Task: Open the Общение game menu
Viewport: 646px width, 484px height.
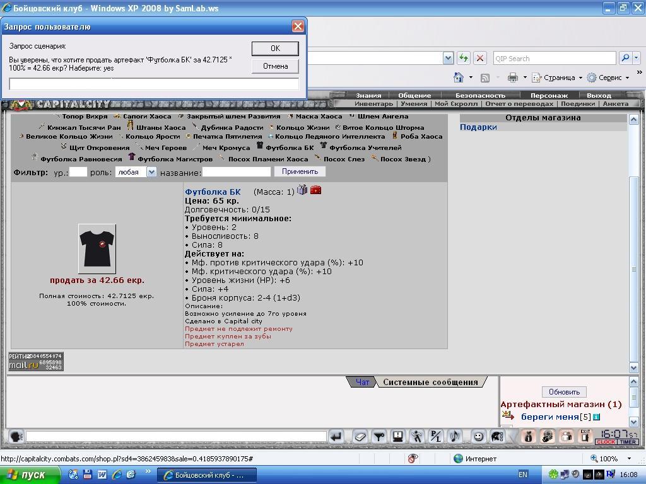Action: coord(414,96)
